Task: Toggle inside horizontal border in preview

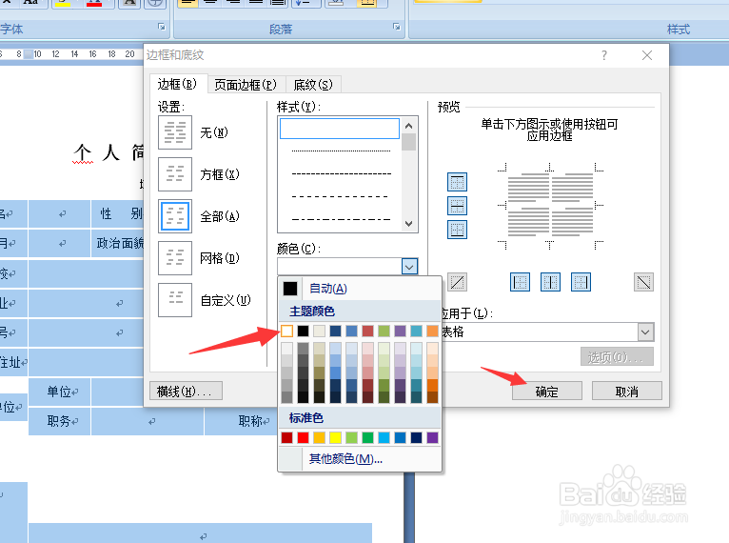Action: tap(457, 206)
